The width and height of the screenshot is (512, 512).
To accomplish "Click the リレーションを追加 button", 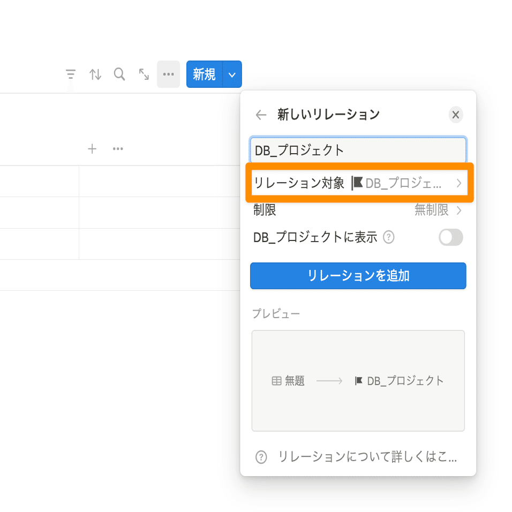I will (358, 276).
